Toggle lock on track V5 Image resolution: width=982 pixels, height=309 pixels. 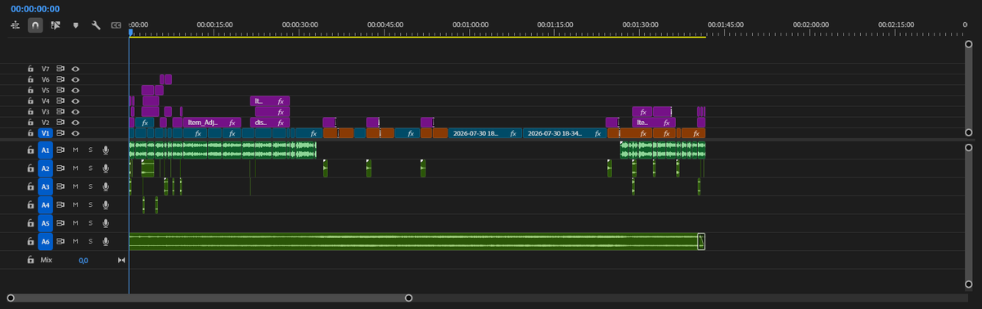[30, 90]
